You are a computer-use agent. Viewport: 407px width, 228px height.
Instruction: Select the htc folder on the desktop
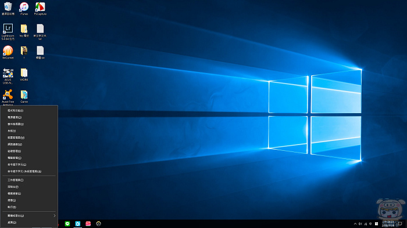coord(24,31)
